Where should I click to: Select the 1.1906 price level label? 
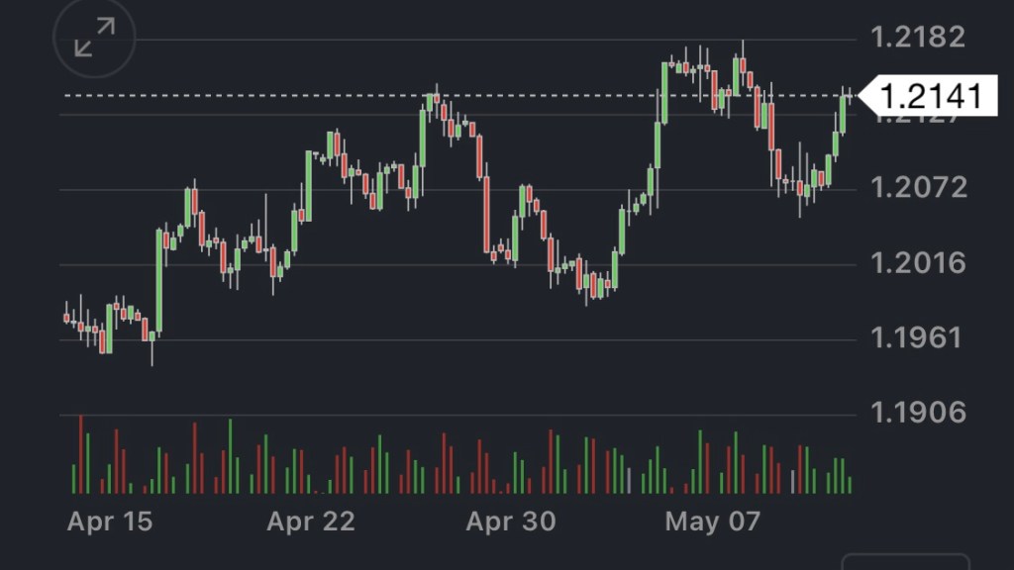tap(917, 412)
